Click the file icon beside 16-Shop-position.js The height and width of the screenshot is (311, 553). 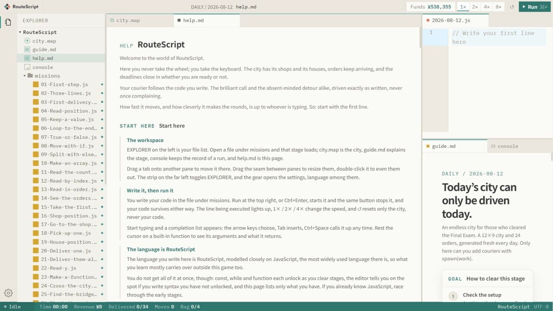point(36,216)
